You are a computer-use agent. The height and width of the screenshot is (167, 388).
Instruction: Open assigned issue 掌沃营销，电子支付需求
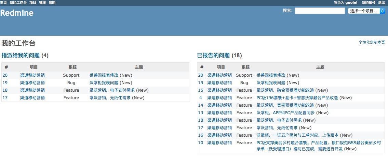pyautogui.click(x=112, y=90)
